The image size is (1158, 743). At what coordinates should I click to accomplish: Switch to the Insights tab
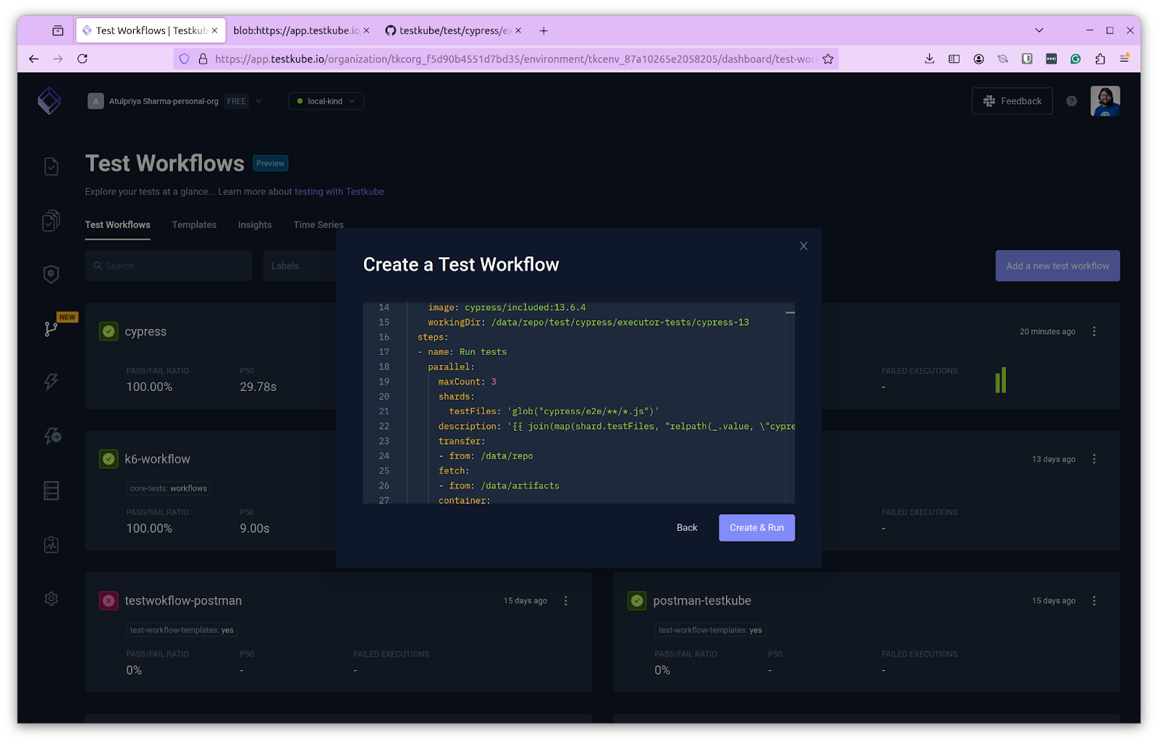pyautogui.click(x=255, y=224)
